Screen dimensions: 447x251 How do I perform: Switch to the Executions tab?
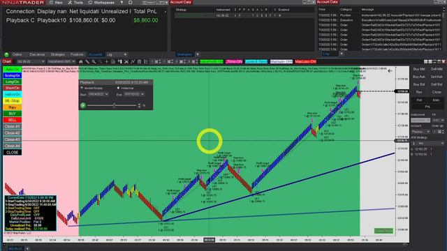(x=37, y=54)
